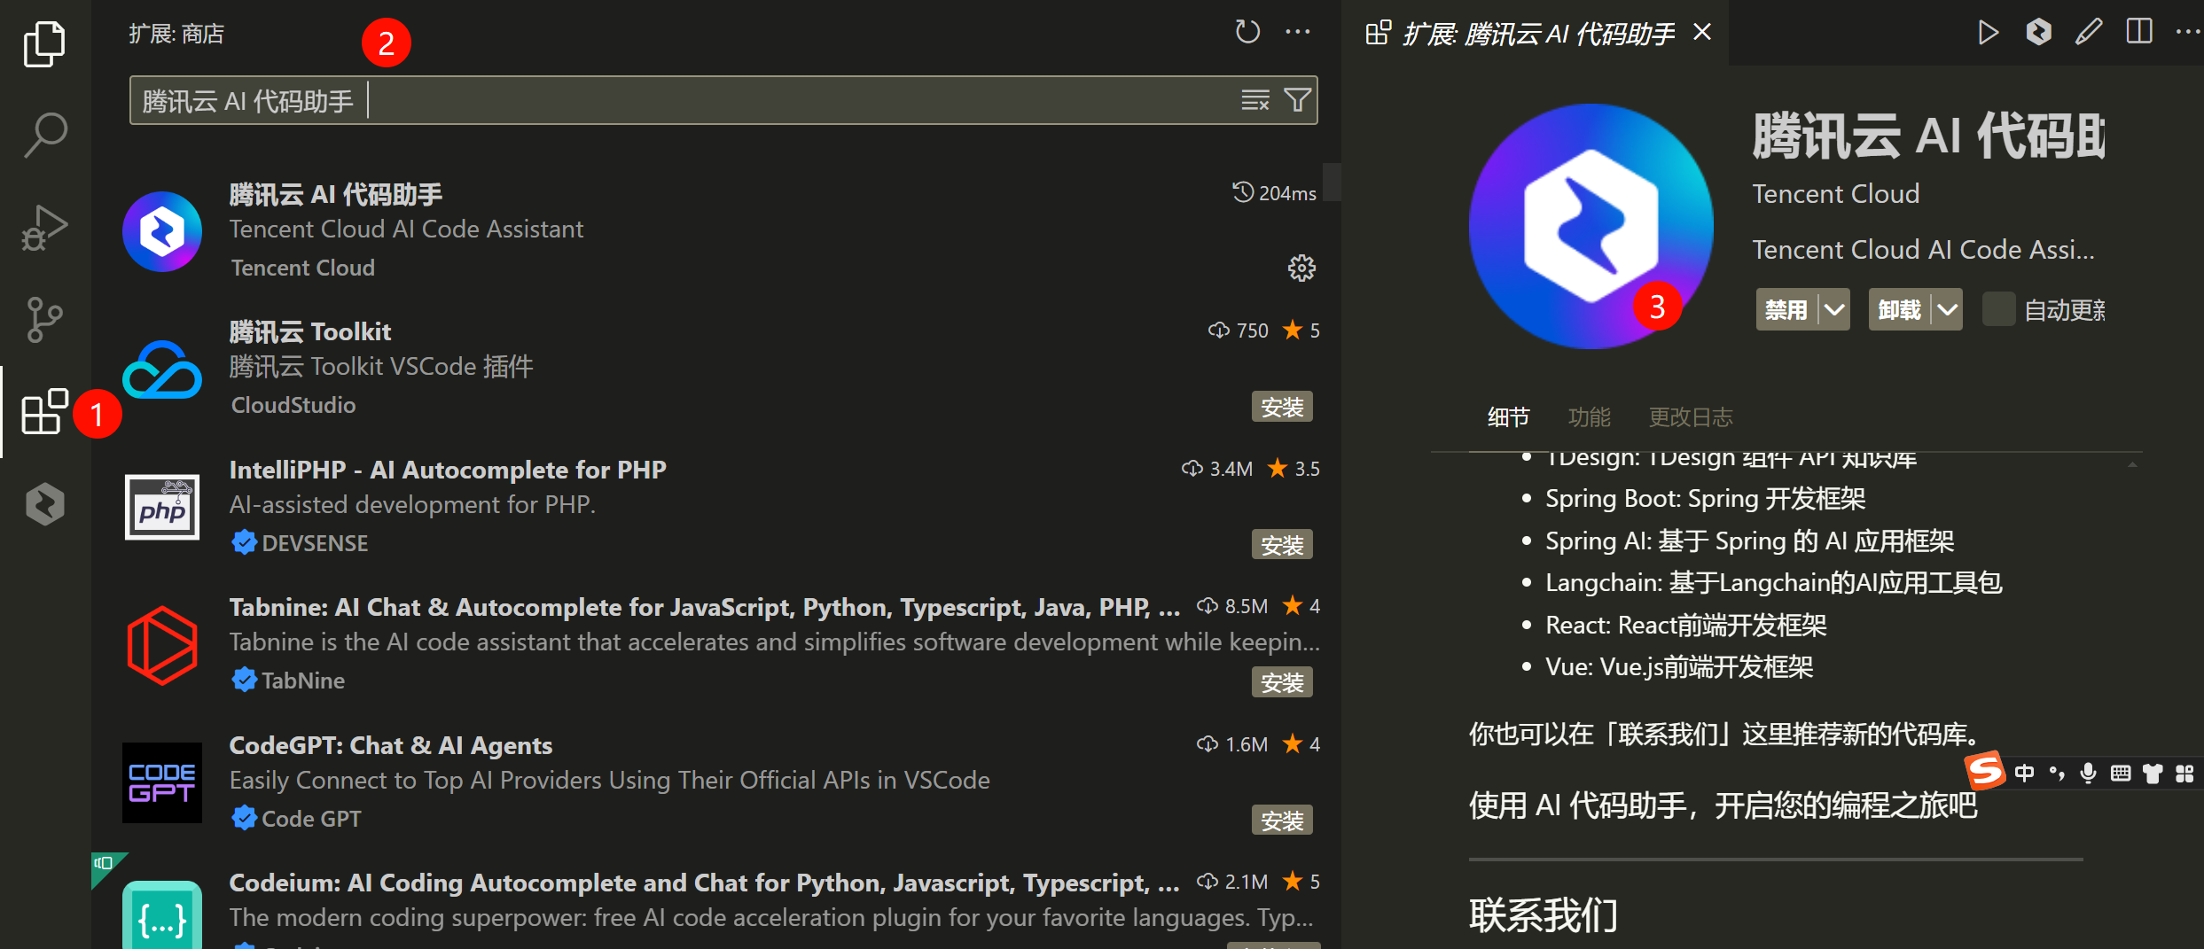Image resolution: width=2204 pixels, height=949 pixels.
Task: Toggle Chinese input mode in IME bar
Action: click(x=2025, y=774)
